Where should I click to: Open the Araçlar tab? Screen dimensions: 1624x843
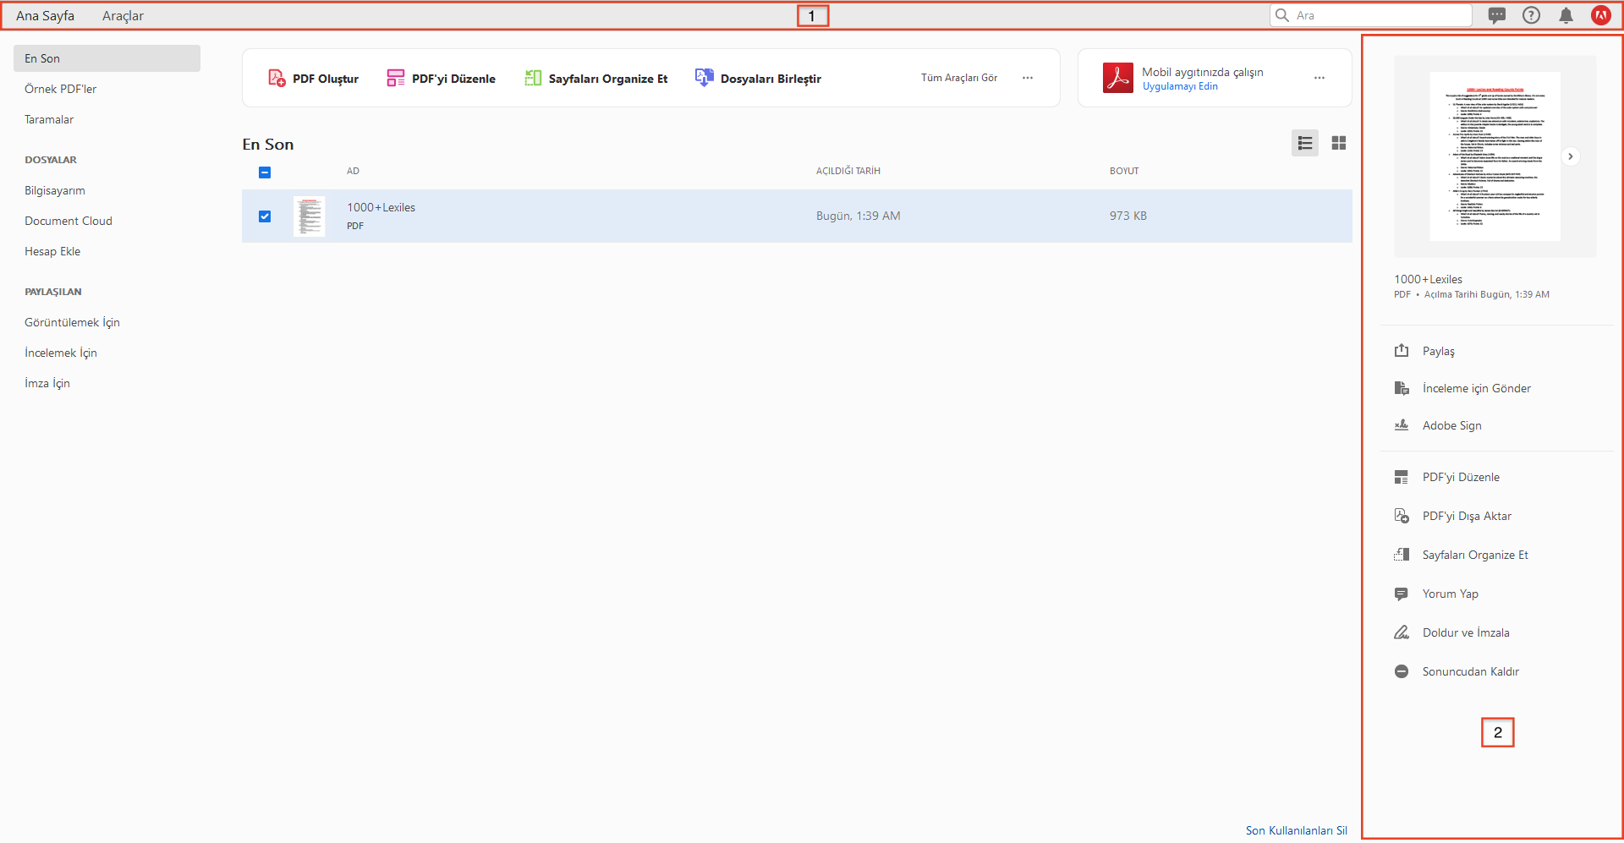pyautogui.click(x=123, y=16)
